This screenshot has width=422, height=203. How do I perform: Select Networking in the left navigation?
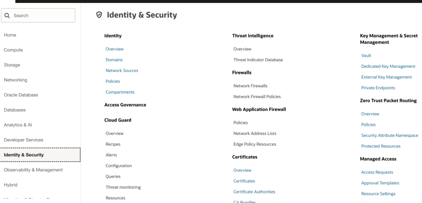(x=15, y=80)
